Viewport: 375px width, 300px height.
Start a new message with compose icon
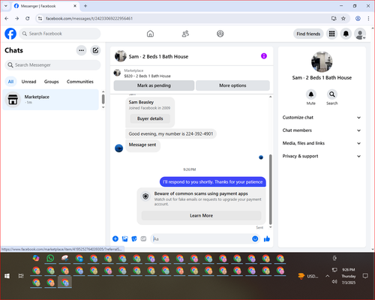[95, 50]
